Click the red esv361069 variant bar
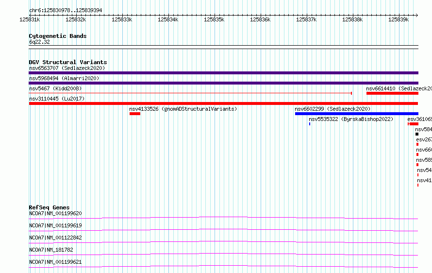Image resolution: width=432 pixels, height=273 pixels. click(413, 124)
